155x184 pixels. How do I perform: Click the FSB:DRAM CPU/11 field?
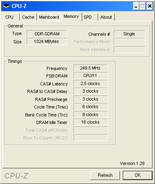point(91,76)
